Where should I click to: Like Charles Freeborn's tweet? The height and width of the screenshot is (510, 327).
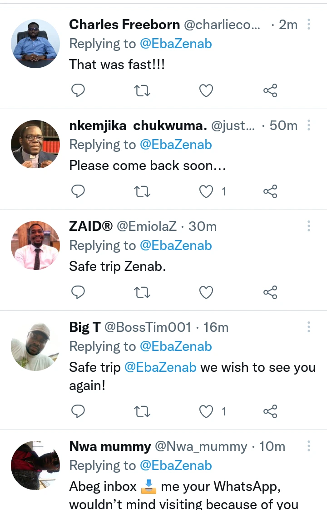pyautogui.click(x=206, y=91)
